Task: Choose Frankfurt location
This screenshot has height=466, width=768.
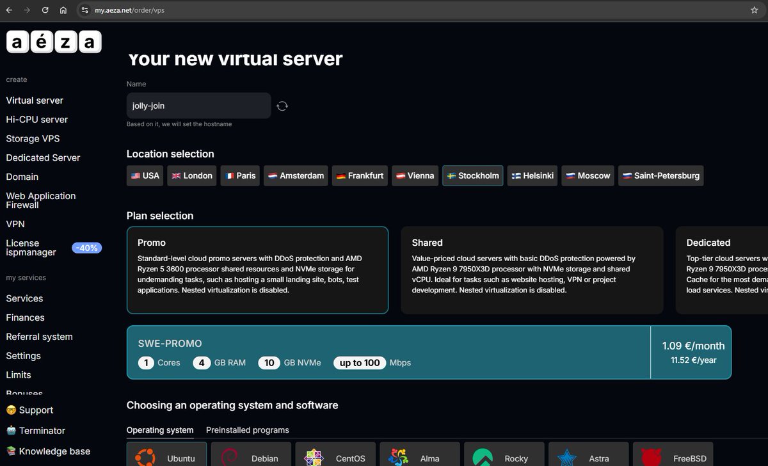Action: 360,175
